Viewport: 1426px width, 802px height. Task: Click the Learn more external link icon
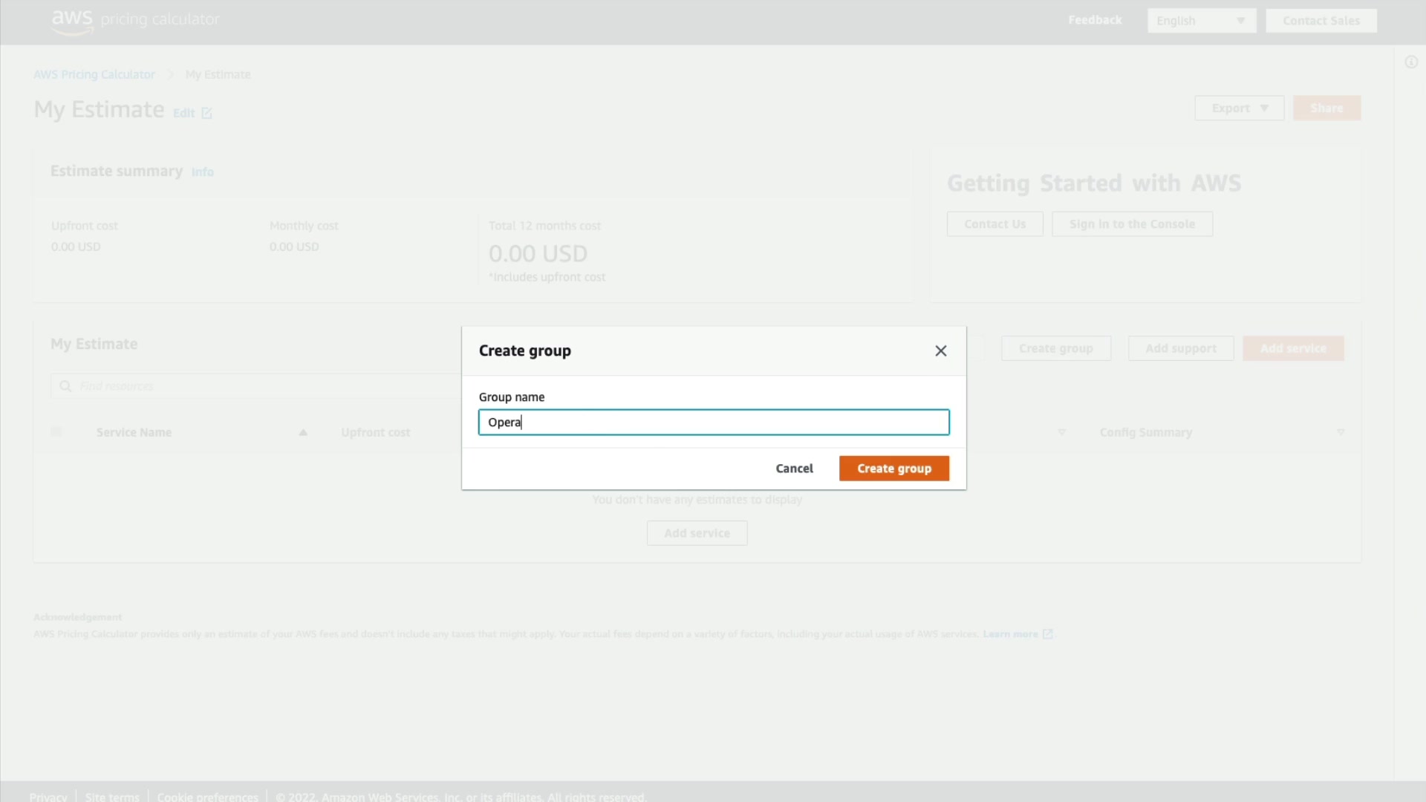coord(1047,634)
